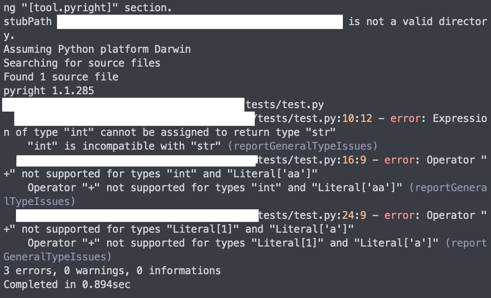491x298 pixels.
Task: Click the 'is not a valid director' text
Action: pyautogui.click(x=418, y=22)
